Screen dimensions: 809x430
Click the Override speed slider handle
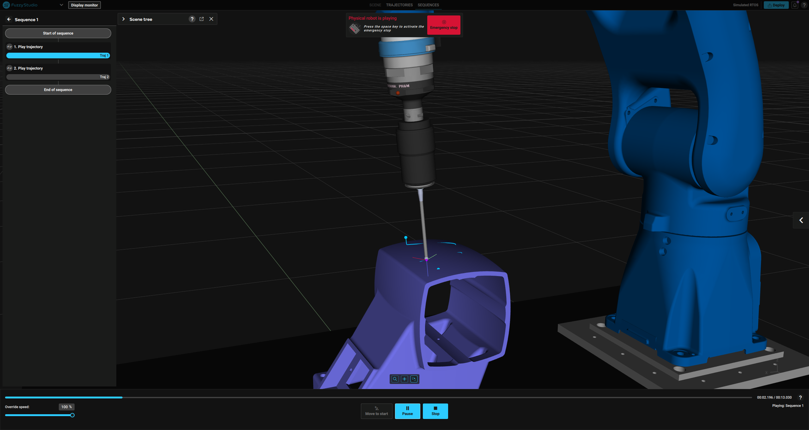[x=72, y=415]
